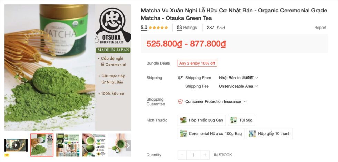Click the shipping airplane icon

coord(180,78)
